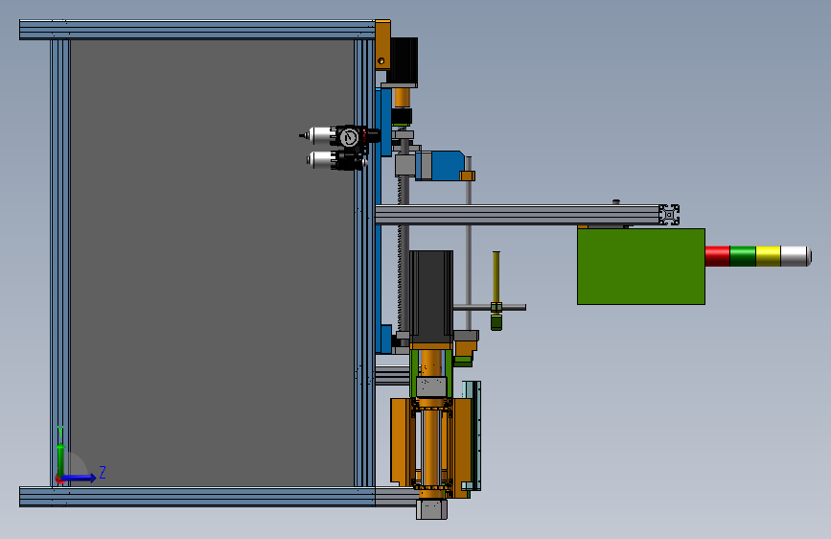Select the top horizontal aluminum frame beam

(197, 30)
